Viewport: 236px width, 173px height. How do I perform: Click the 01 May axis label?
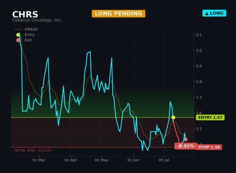pyautogui.click(x=101, y=160)
